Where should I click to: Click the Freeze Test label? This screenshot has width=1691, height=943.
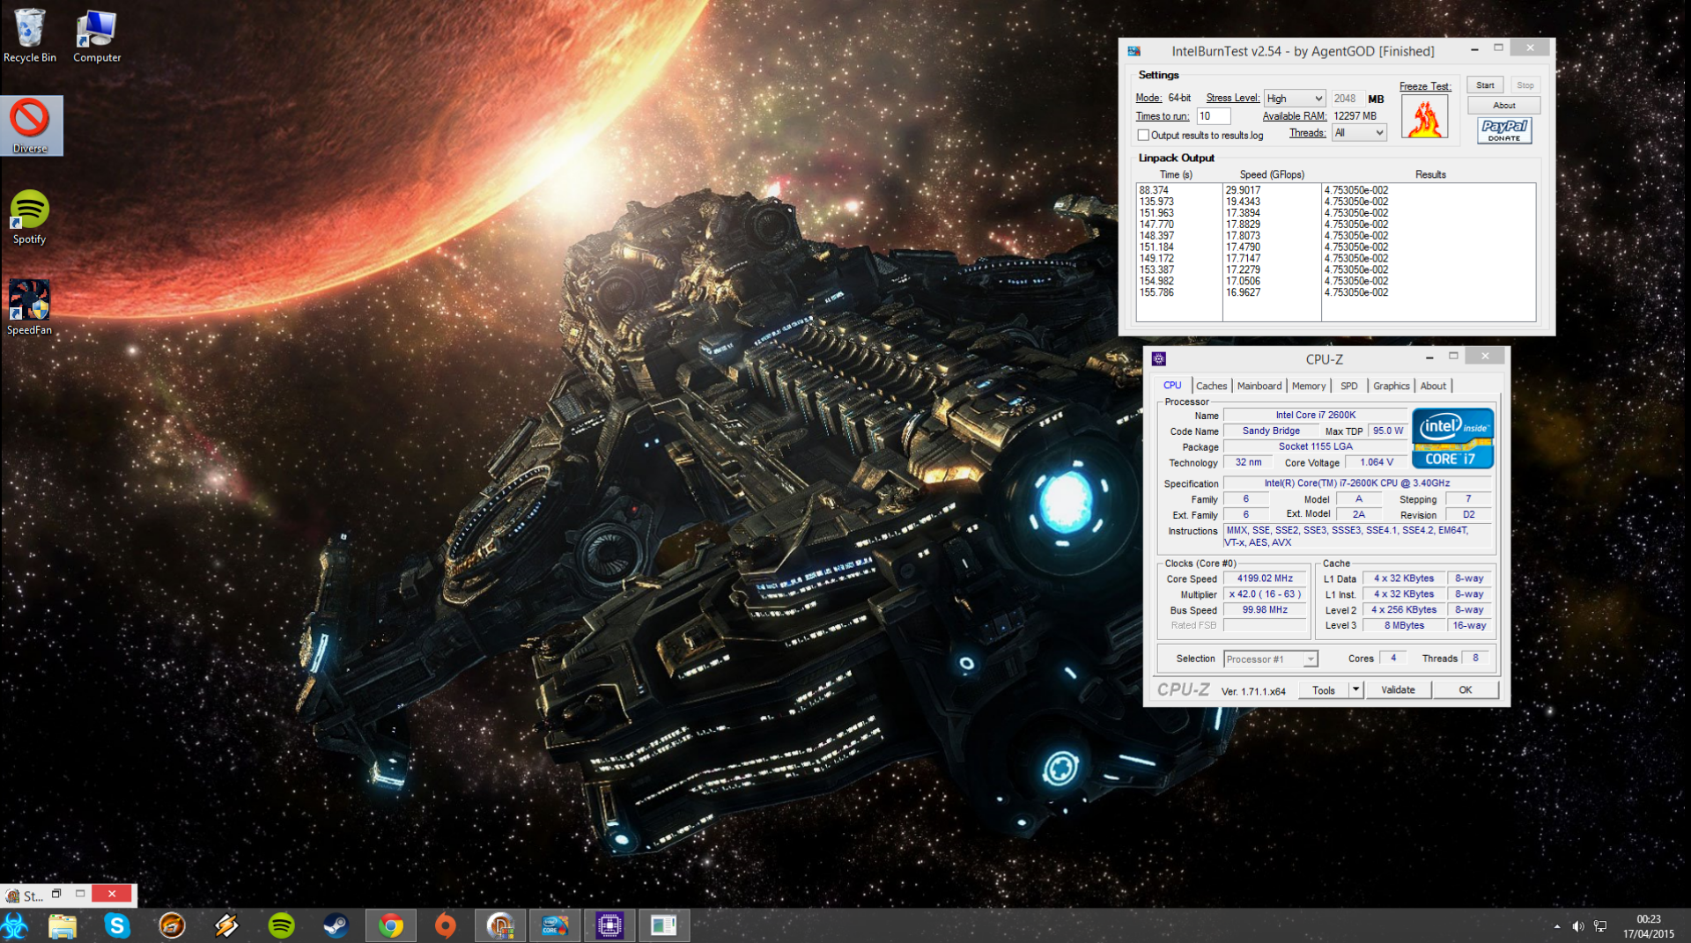pos(1424,86)
